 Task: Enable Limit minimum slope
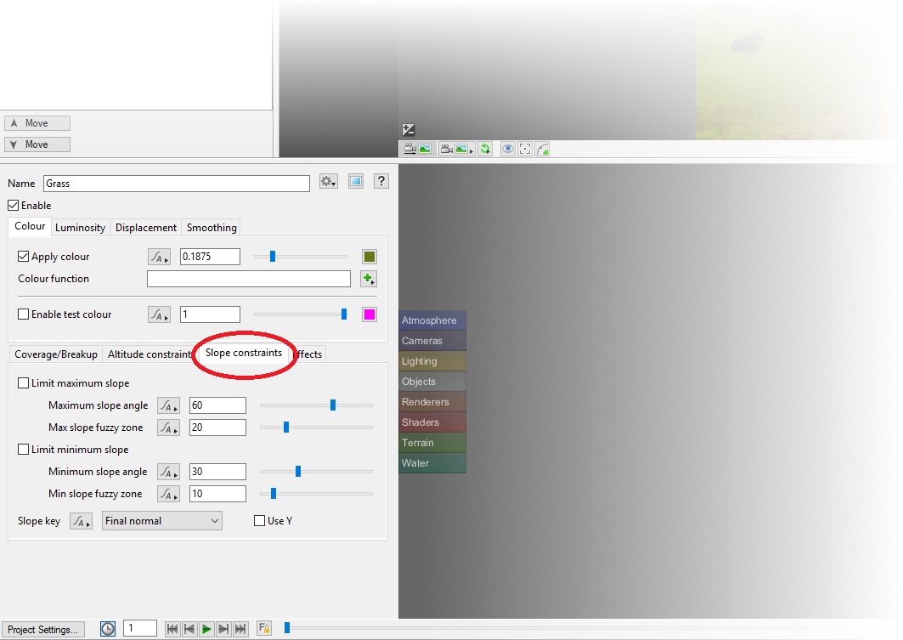point(23,450)
